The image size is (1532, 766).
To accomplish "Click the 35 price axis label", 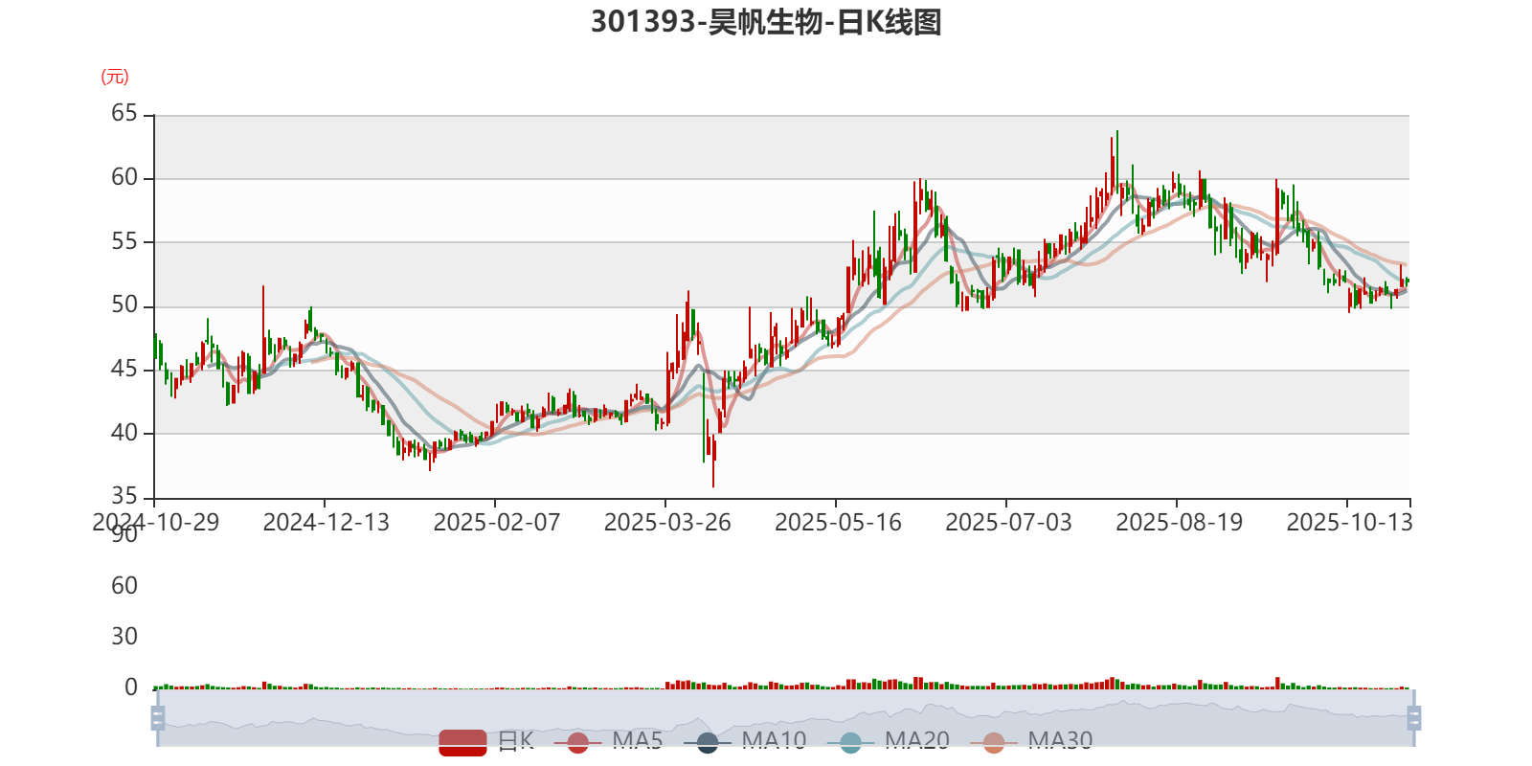I will click(124, 495).
